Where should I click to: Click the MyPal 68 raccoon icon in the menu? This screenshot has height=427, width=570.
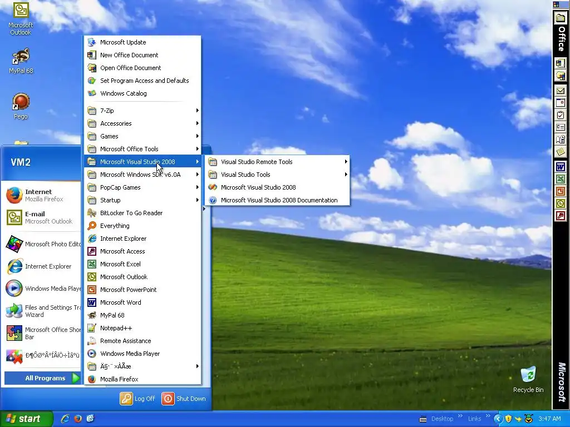click(92, 315)
